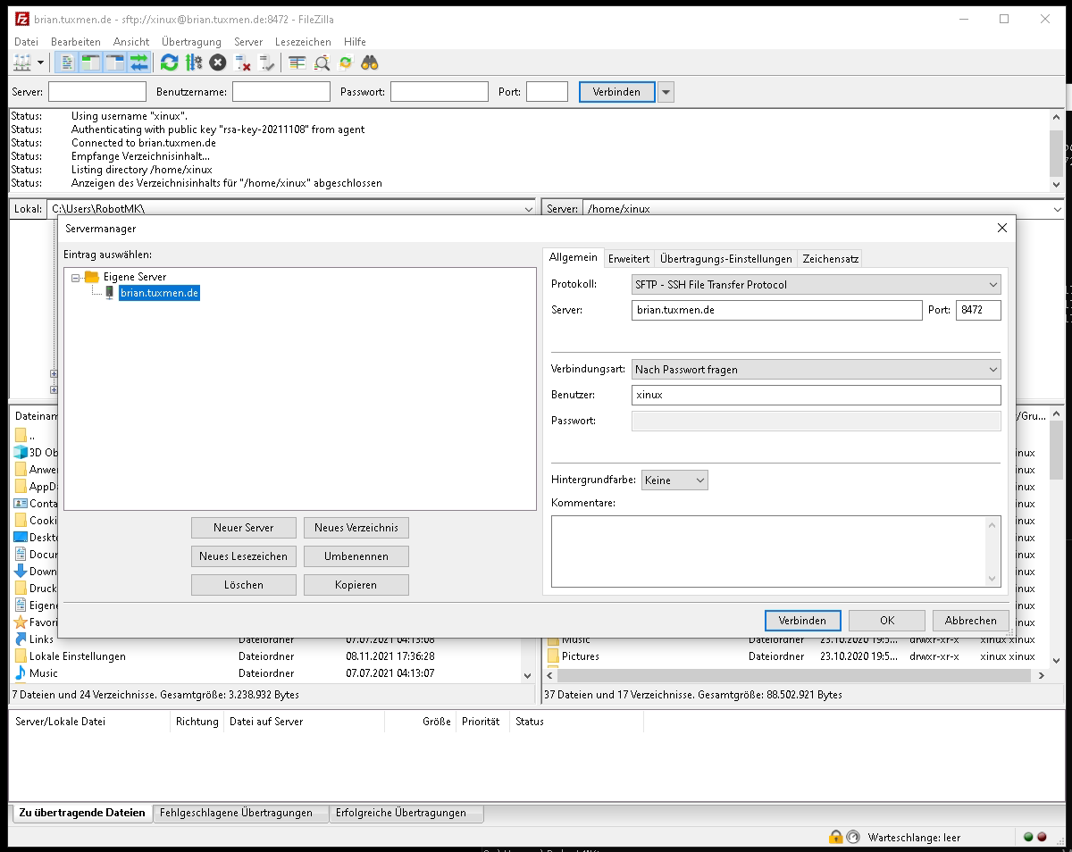1072x852 pixels.
Task: Open the Übertragung menu
Action: [x=189, y=42]
